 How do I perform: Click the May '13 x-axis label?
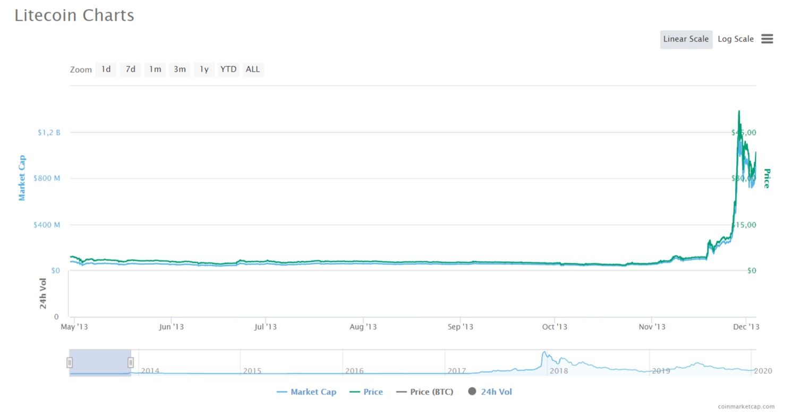point(75,327)
